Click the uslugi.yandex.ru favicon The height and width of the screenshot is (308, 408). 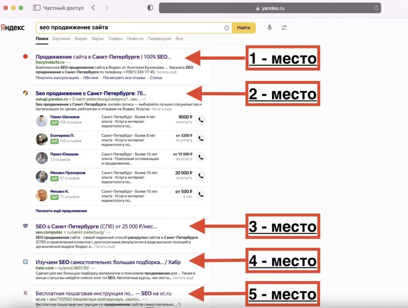25,93
